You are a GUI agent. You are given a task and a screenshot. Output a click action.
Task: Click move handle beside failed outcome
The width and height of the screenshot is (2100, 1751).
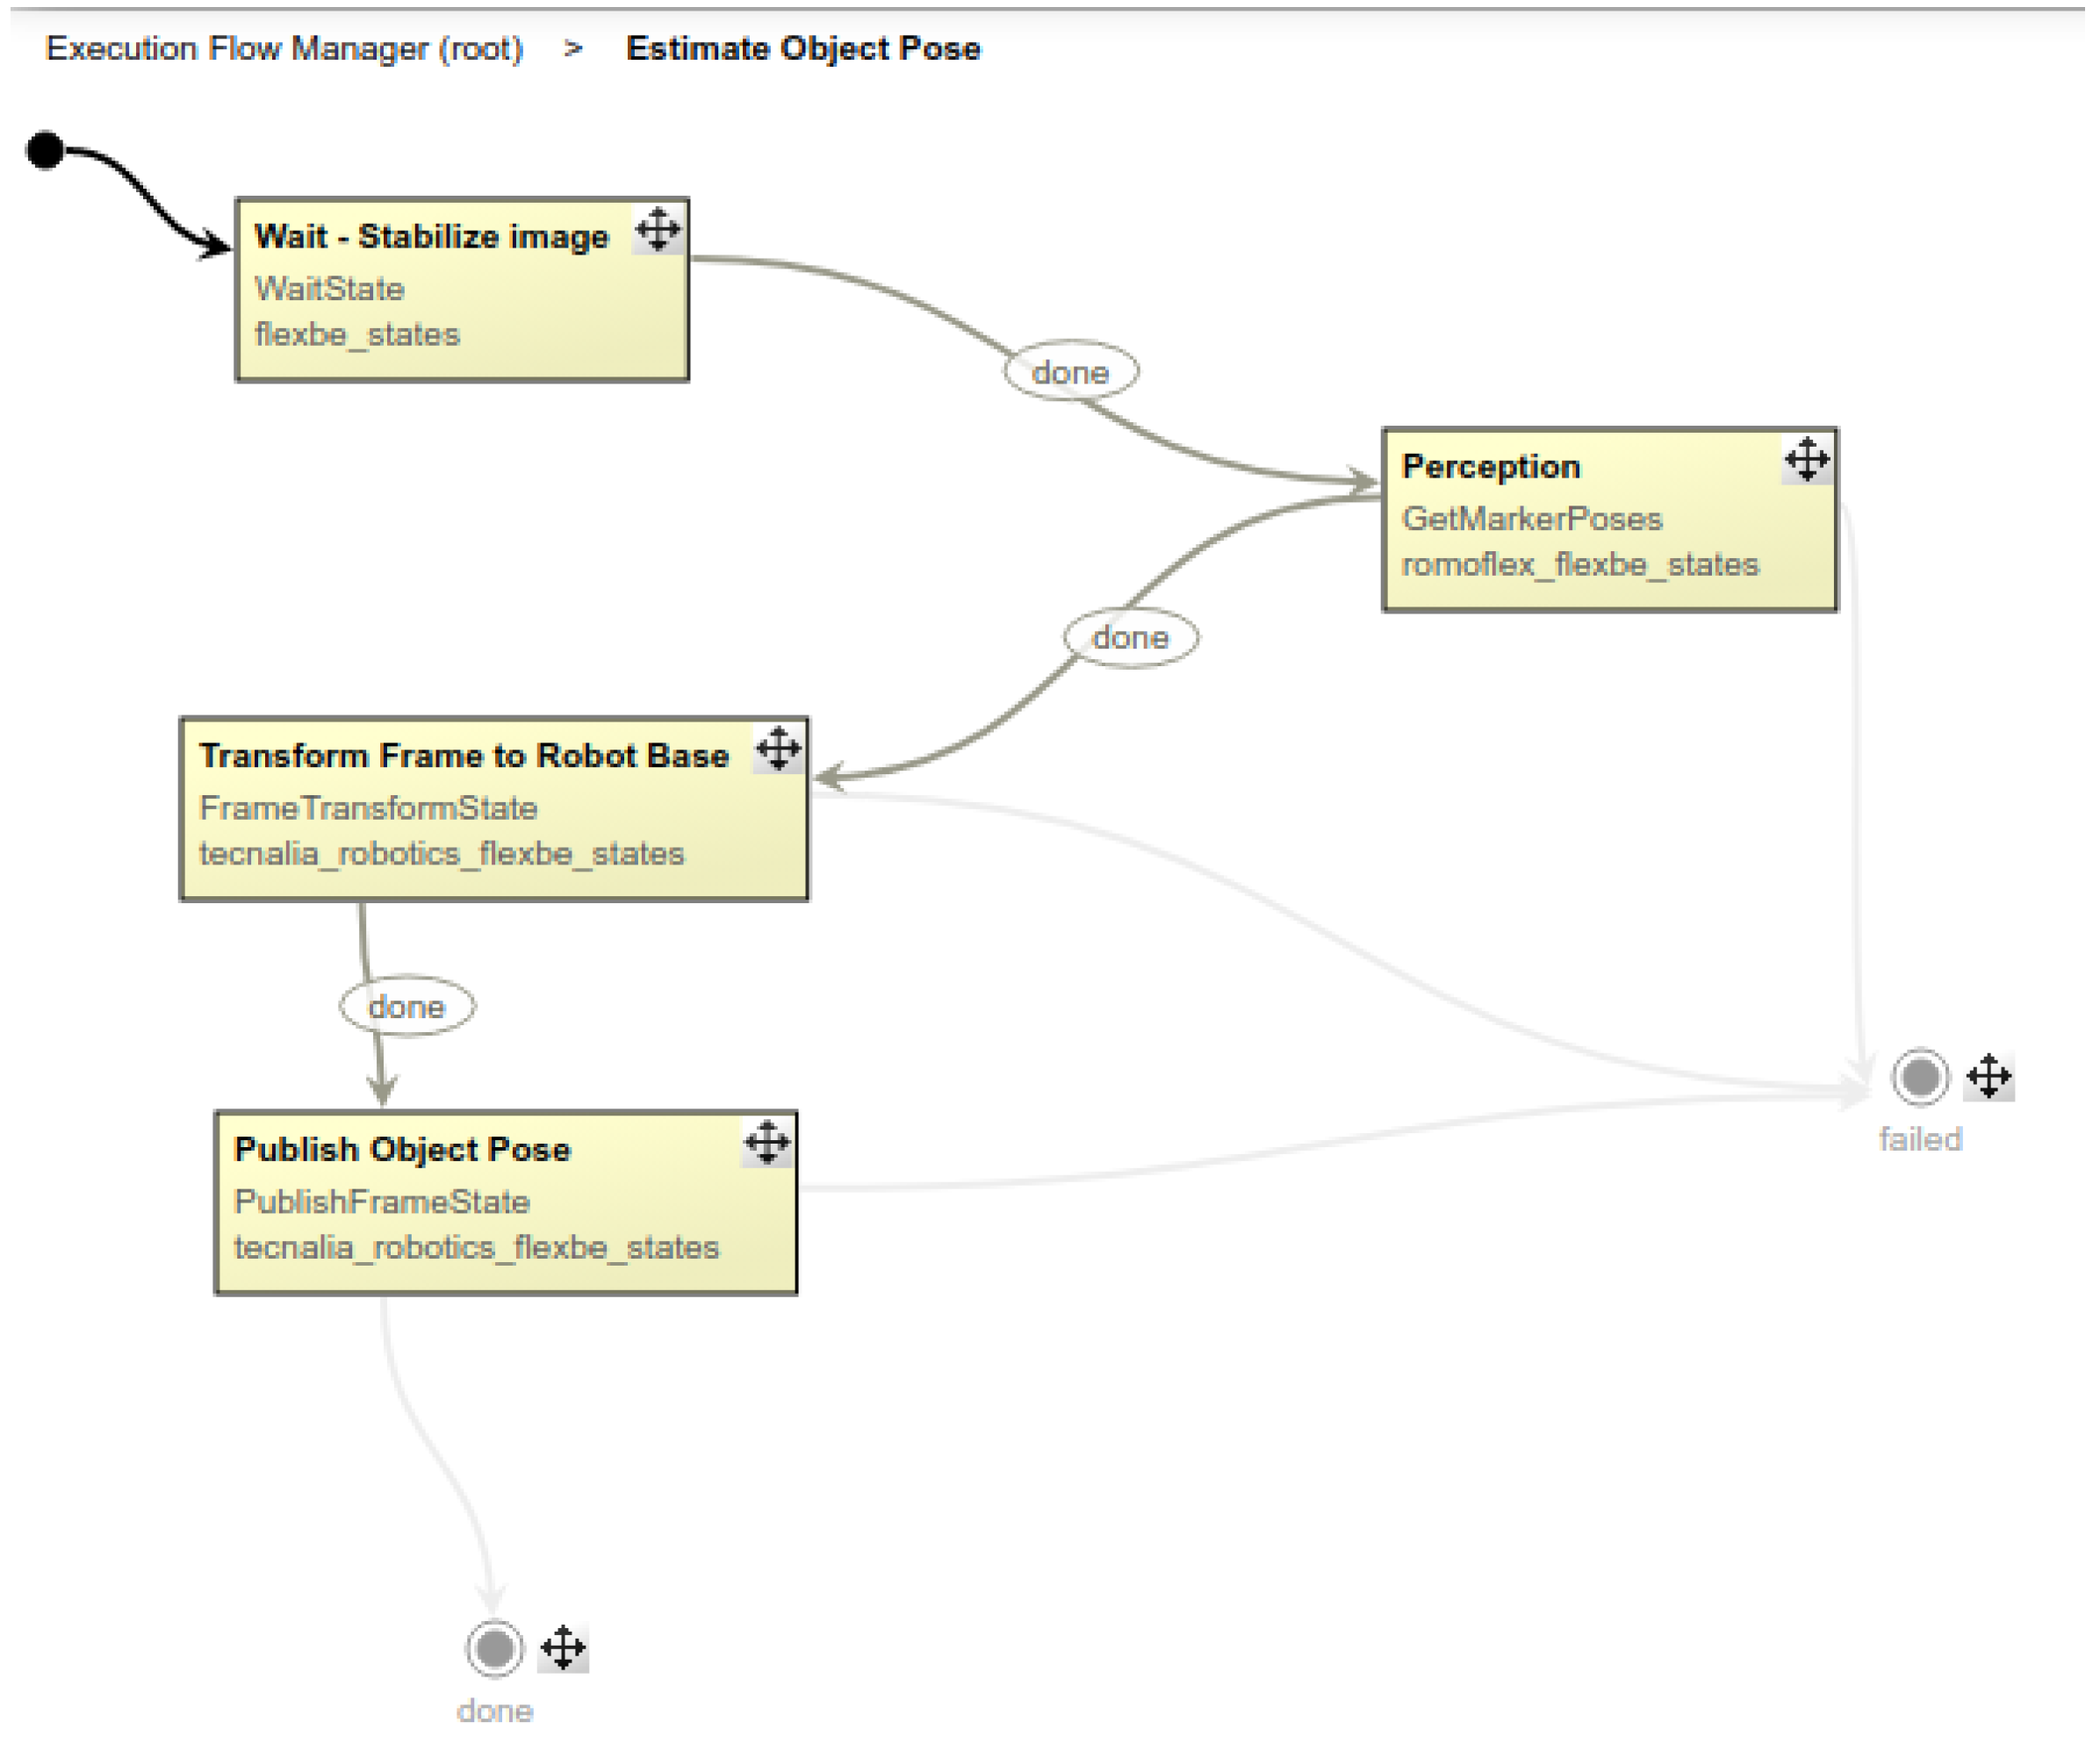1988,1077
